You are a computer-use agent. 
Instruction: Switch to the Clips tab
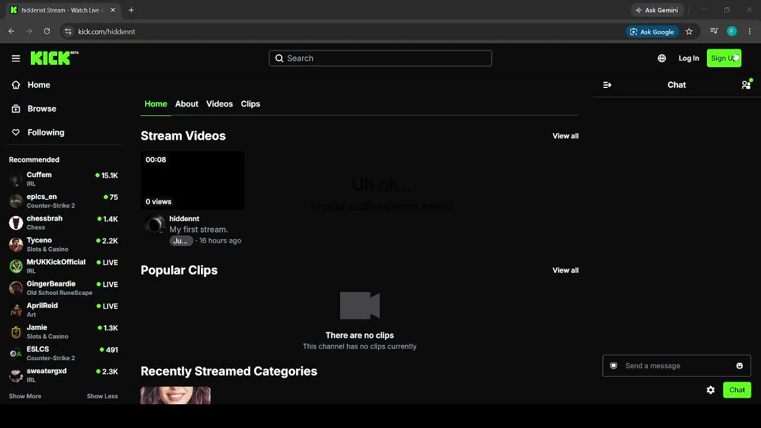(250, 104)
